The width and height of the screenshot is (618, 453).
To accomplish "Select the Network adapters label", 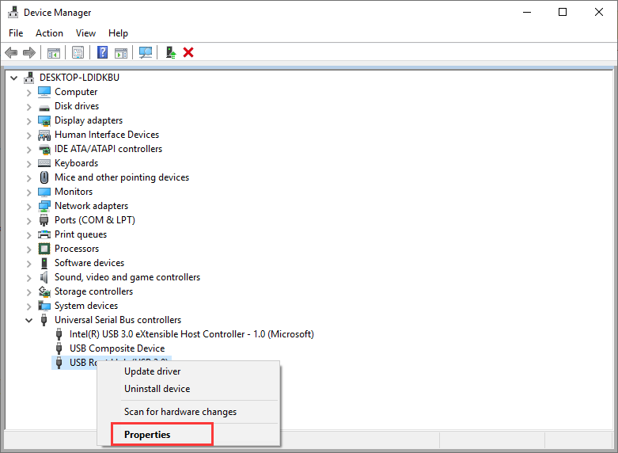I will [92, 206].
